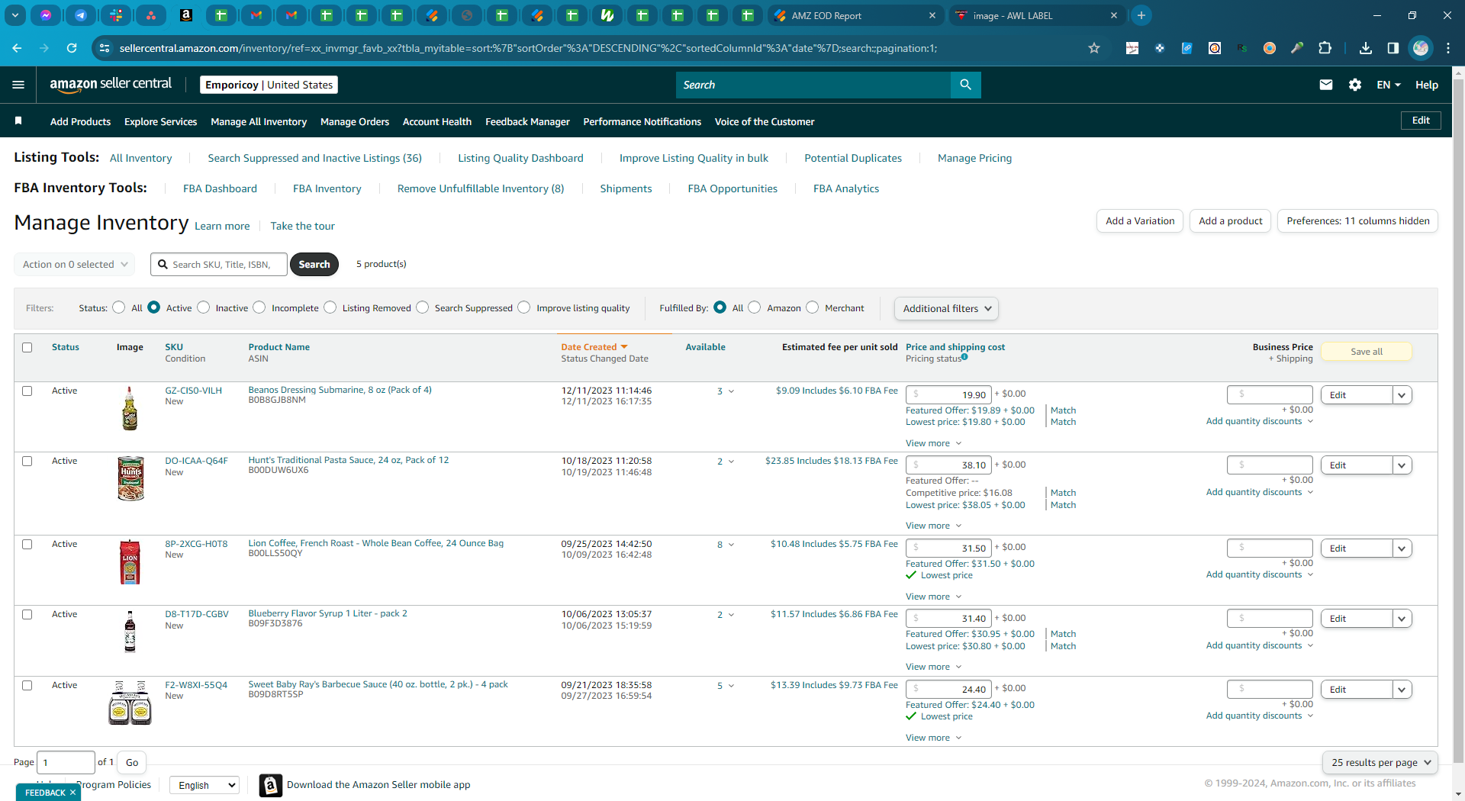Screen dimensions: 1465x801
Task: Open a new browser tab with plus icon
Action: (1141, 15)
